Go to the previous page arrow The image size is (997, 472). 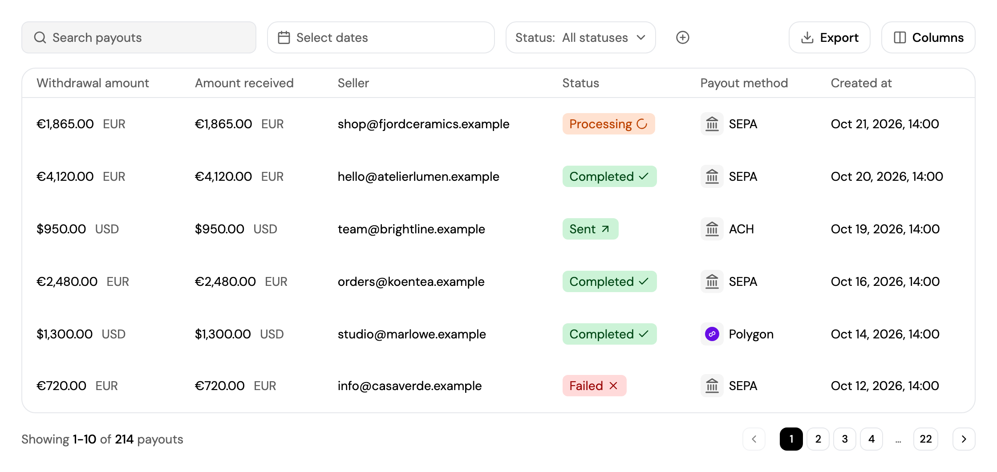(754, 439)
